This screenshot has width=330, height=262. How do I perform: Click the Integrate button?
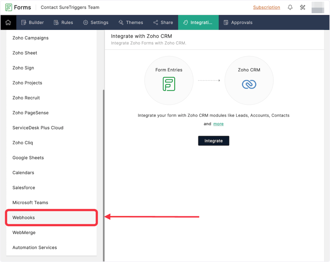tap(213, 141)
